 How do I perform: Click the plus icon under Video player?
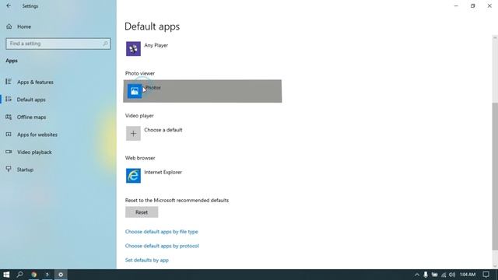pos(133,133)
